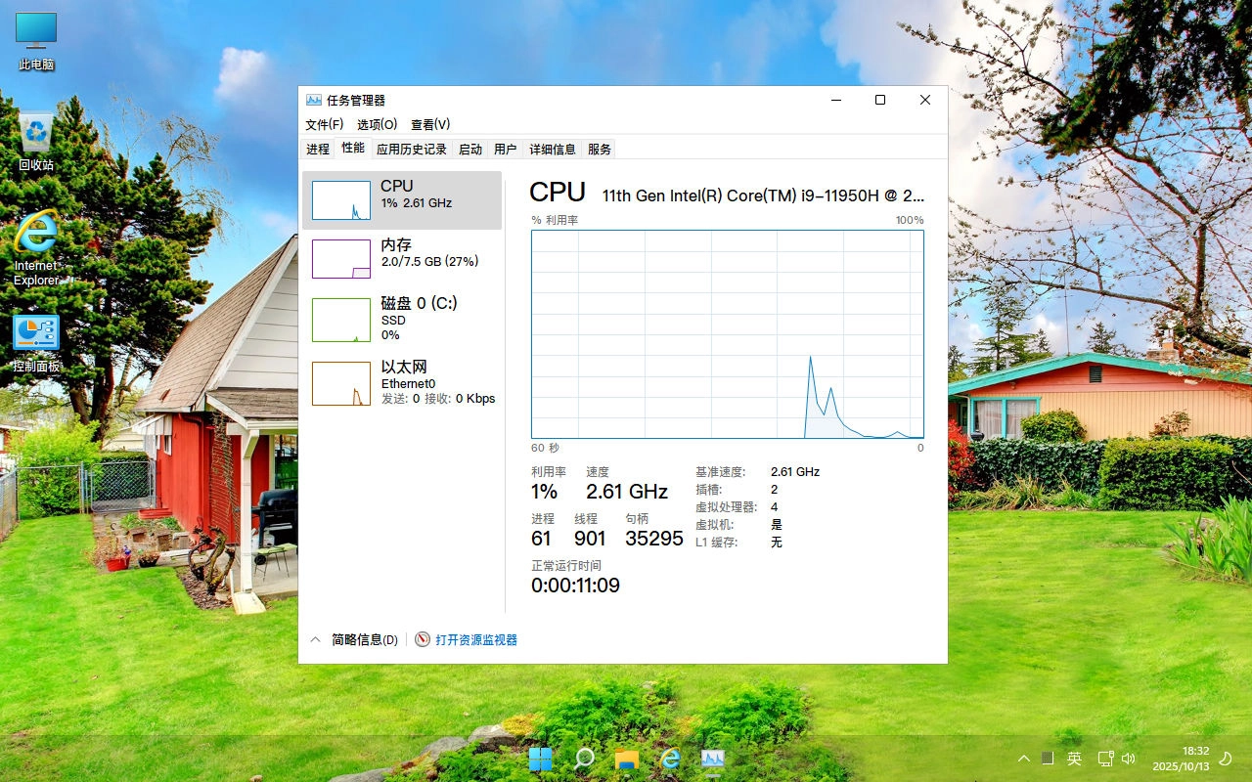
Task: Open Task Manager from the taskbar
Action: point(712,758)
